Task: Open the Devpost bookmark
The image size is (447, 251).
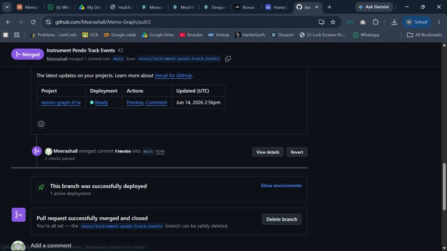Action: [282, 35]
